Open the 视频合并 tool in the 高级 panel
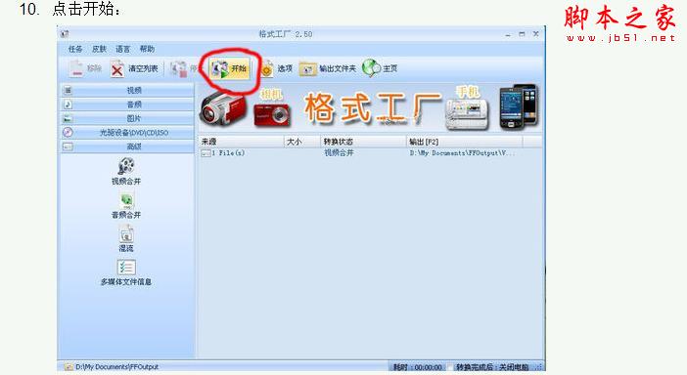 click(126, 172)
